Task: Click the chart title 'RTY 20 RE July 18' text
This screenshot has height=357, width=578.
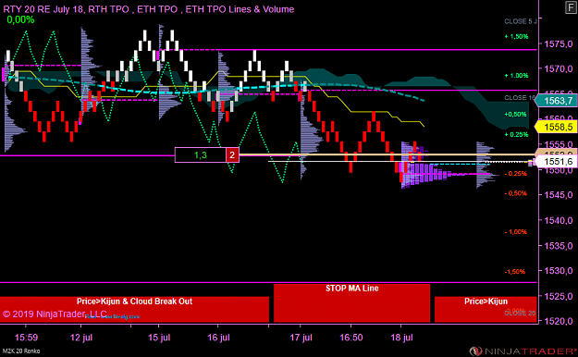Action: click(43, 9)
